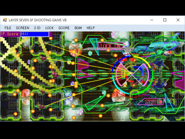Click the cyan triangle right of SYSTEM

[x=169, y=103]
